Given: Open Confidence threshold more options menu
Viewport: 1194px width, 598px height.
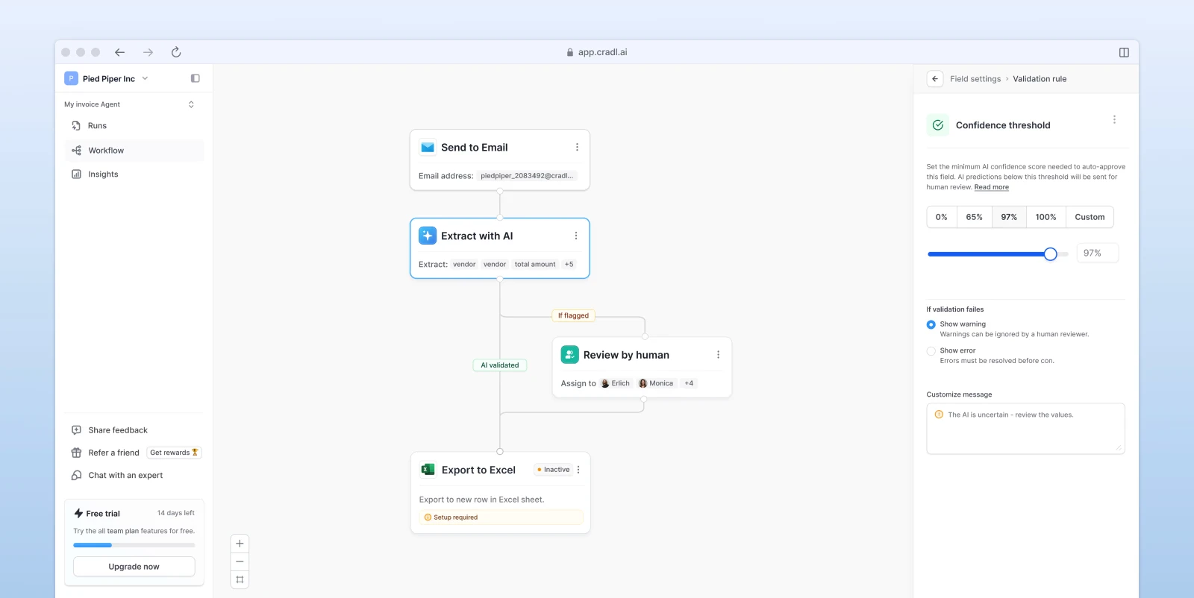Looking at the screenshot, I should [x=1114, y=120].
